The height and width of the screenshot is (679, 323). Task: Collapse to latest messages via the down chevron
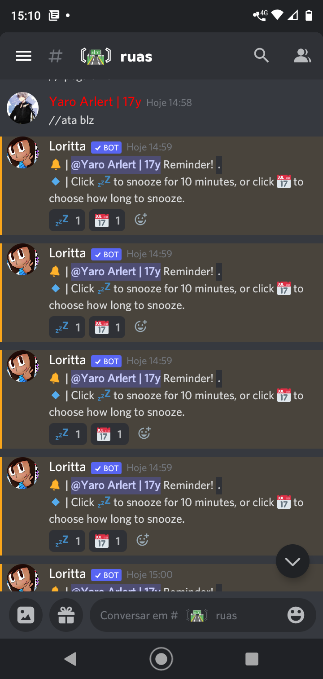tap(292, 560)
